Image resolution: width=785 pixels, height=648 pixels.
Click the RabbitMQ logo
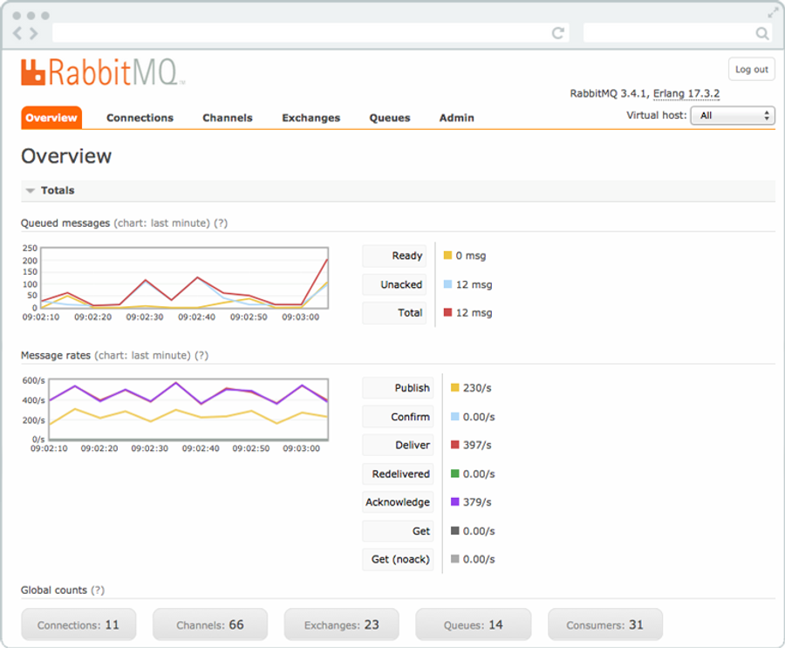(103, 72)
